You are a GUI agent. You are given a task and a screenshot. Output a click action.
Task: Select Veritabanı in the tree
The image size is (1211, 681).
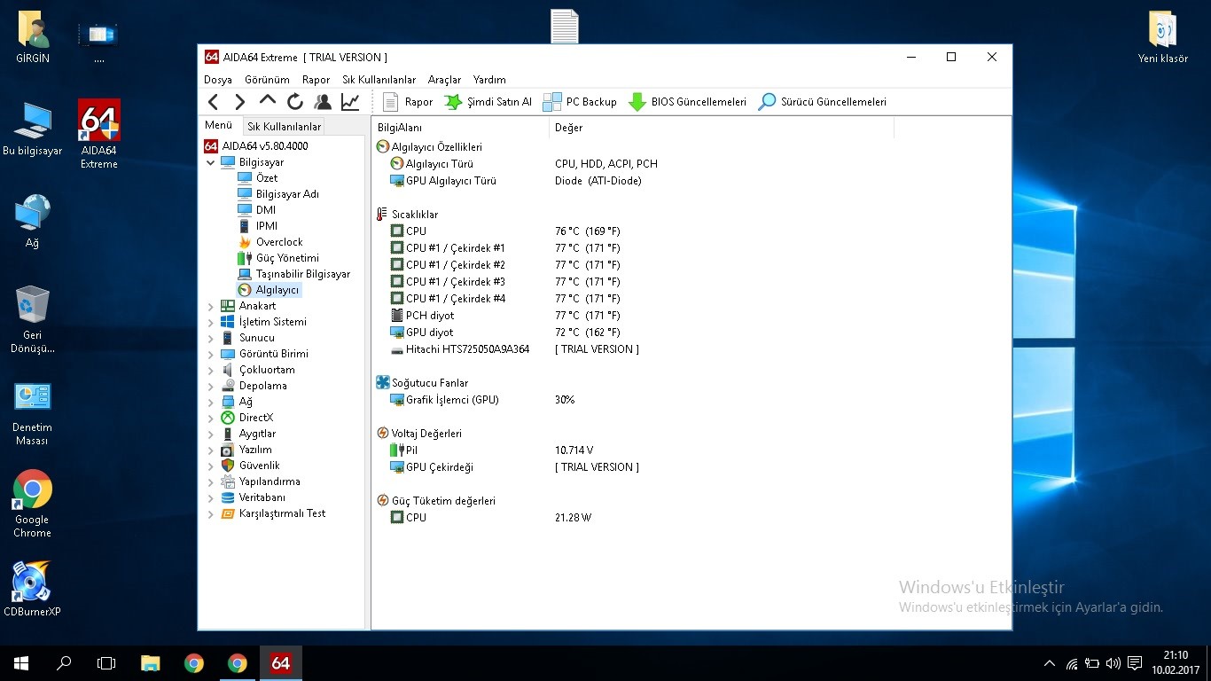coord(254,497)
